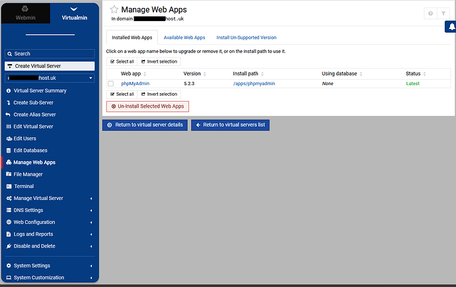Click the favorite star beside Manage Web Apps
The height and width of the screenshot is (287, 456).
pyautogui.click(x=114, y=10)
